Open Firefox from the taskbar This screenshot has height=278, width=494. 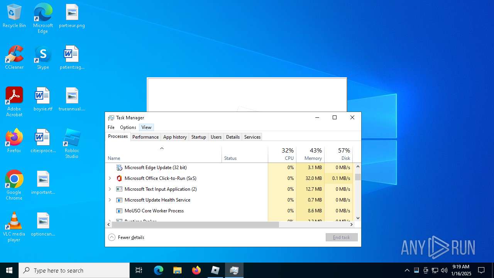[196, 270]
